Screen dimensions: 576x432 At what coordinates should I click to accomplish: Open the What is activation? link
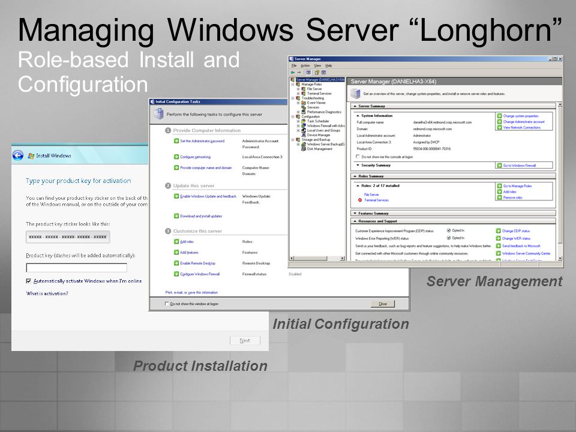point(47,293)
